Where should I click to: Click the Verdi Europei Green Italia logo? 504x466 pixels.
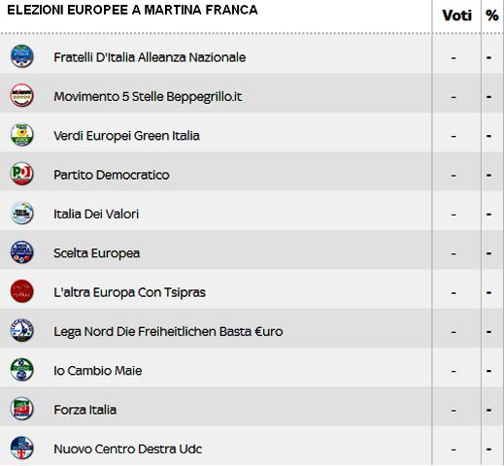click(21, 135)
